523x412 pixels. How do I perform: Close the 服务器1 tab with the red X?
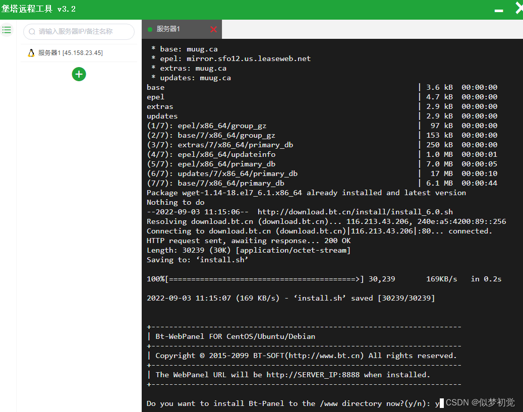213,29
